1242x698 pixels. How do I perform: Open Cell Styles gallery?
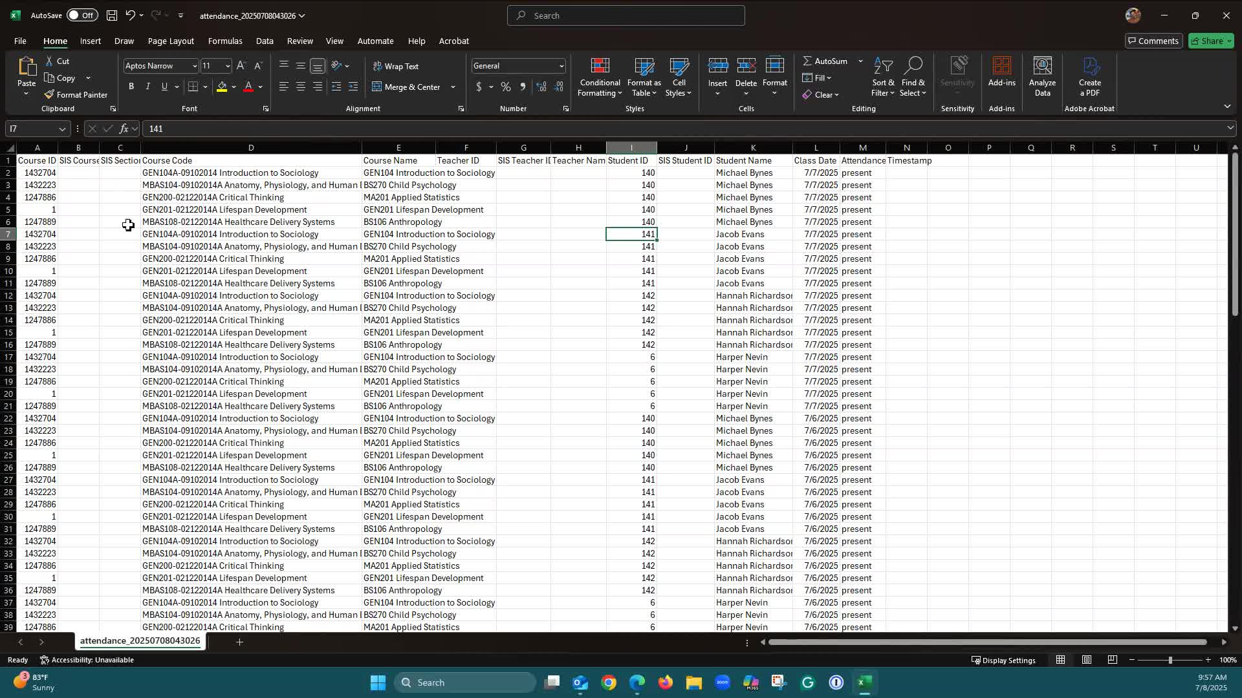coord(679,78)
